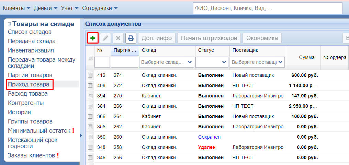Collapse the Товары на складе section icon
The height and width of the screenshot is (165, 349).
point(10,24)
